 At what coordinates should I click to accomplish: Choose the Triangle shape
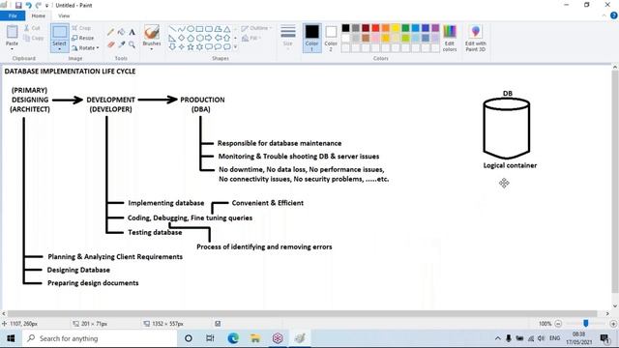click(x=227, y=29)
